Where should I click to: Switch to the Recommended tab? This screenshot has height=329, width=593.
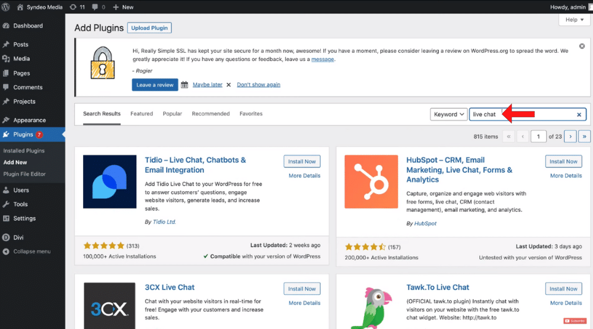[211, 114]
